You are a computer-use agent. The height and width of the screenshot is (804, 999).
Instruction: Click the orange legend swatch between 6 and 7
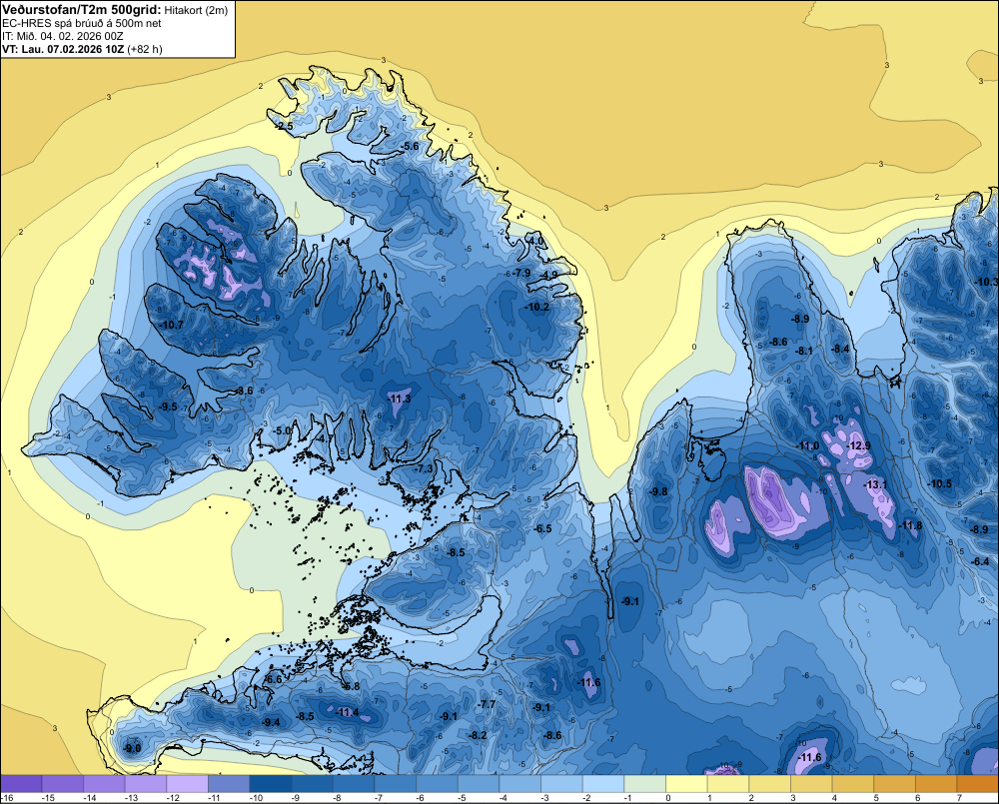(x=936, y=783)
